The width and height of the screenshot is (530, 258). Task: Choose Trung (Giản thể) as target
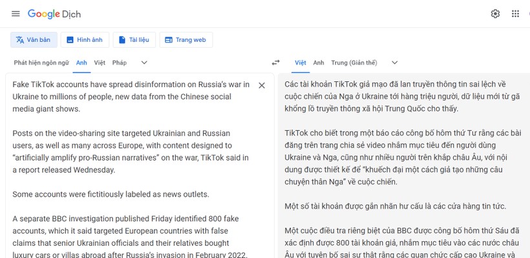pyautogui.click(x=354, y=63)
